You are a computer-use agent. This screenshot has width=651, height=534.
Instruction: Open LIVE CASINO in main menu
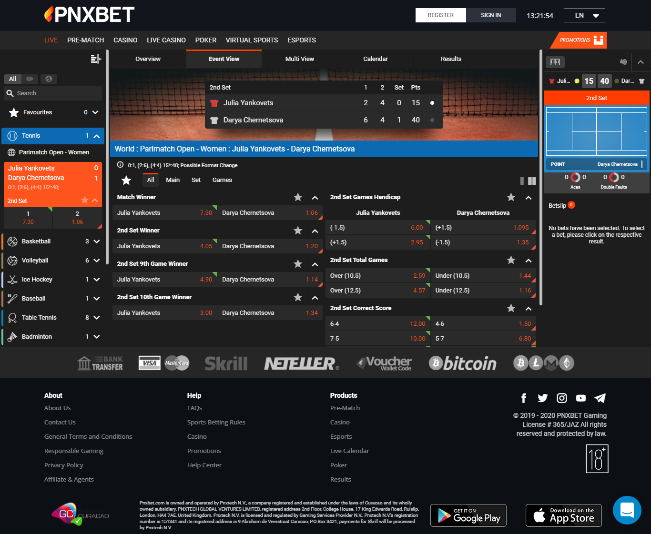coord(166,40)
